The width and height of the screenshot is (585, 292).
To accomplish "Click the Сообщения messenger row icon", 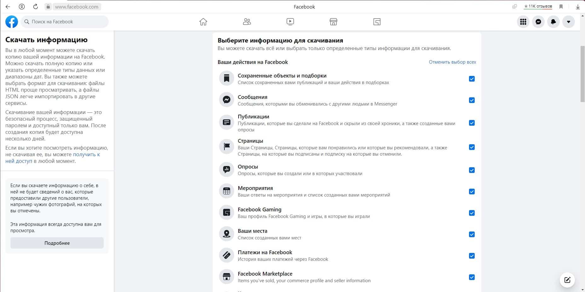I will point(227,100).
